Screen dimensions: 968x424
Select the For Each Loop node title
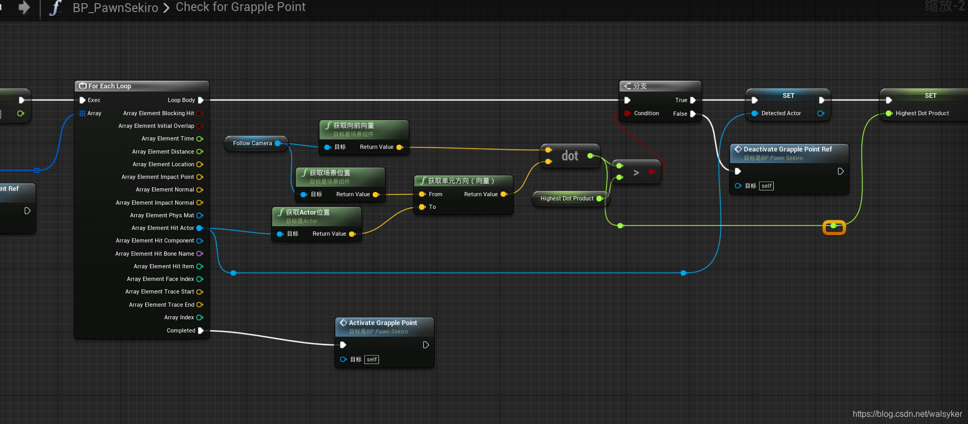coord(109,86)
